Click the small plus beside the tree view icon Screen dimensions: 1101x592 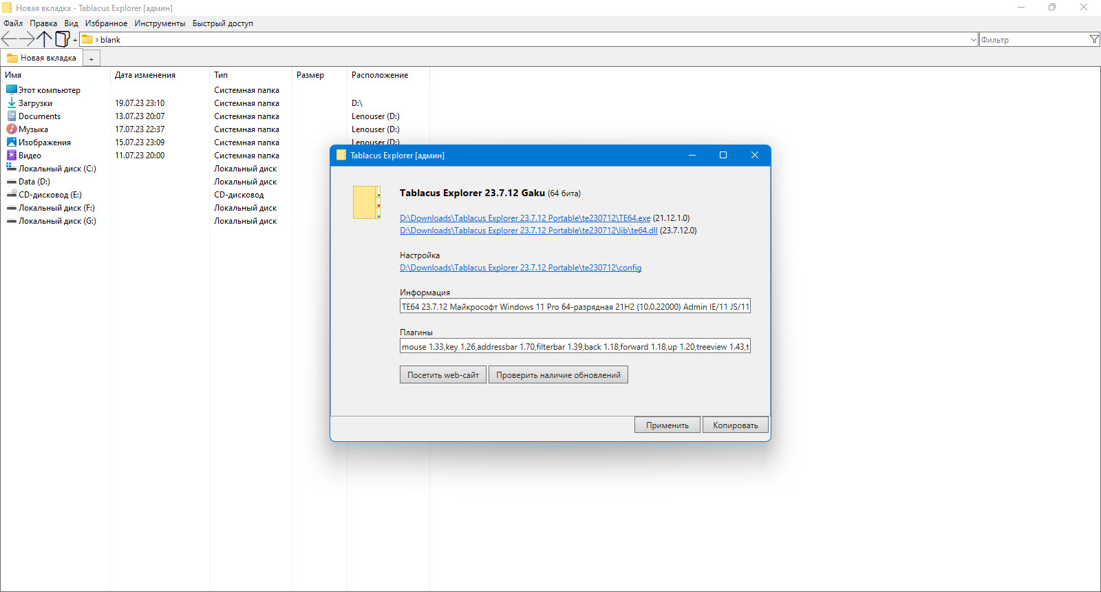coord(75,40)
